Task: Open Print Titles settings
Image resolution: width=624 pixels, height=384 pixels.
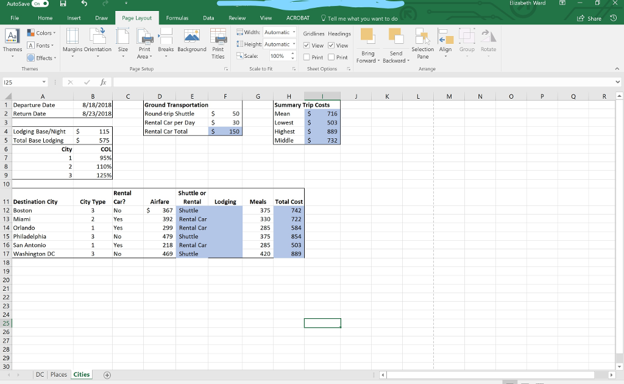Action: click(218, 44)
